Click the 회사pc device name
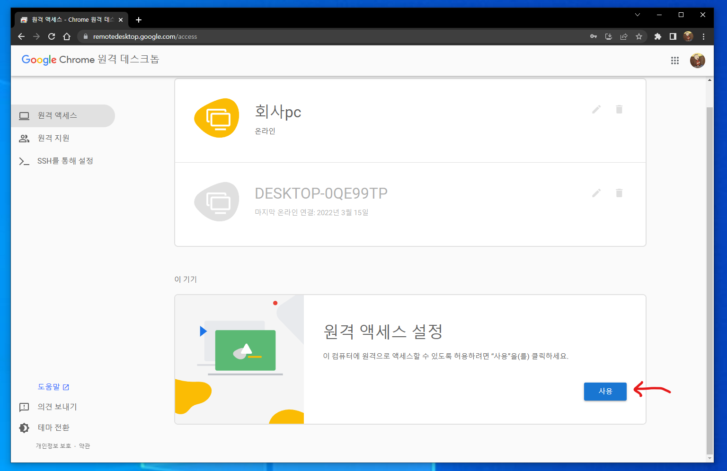Image resolution: width=727 pixels, height=471 pixels. [278, 112]
